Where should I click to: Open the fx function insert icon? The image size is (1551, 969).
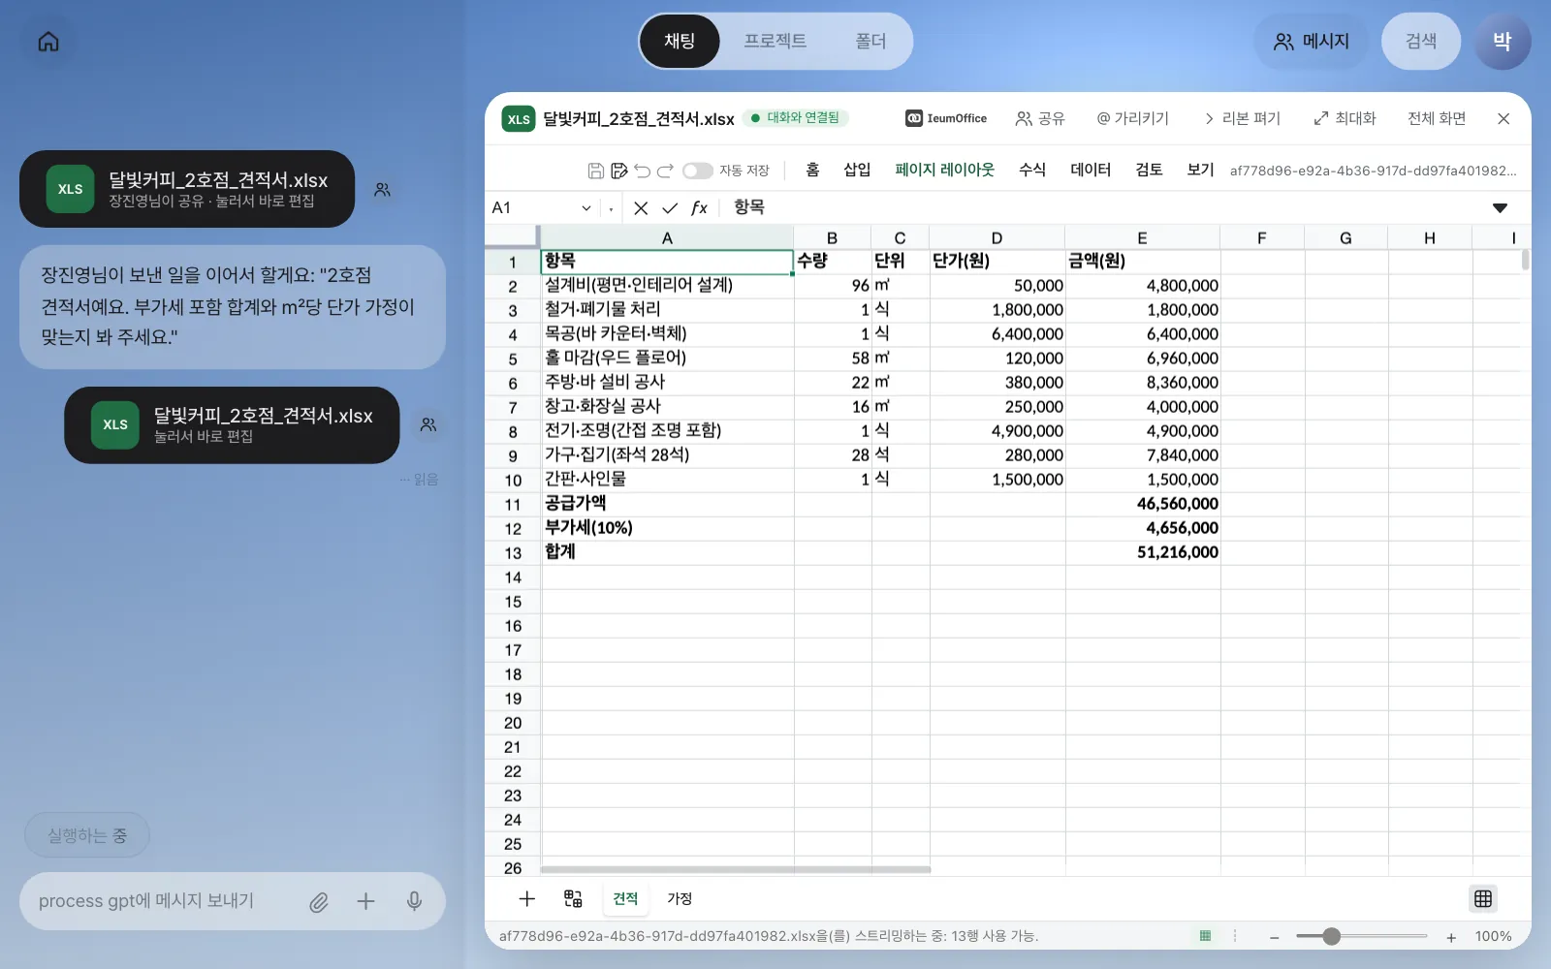(x=699, y=208)
